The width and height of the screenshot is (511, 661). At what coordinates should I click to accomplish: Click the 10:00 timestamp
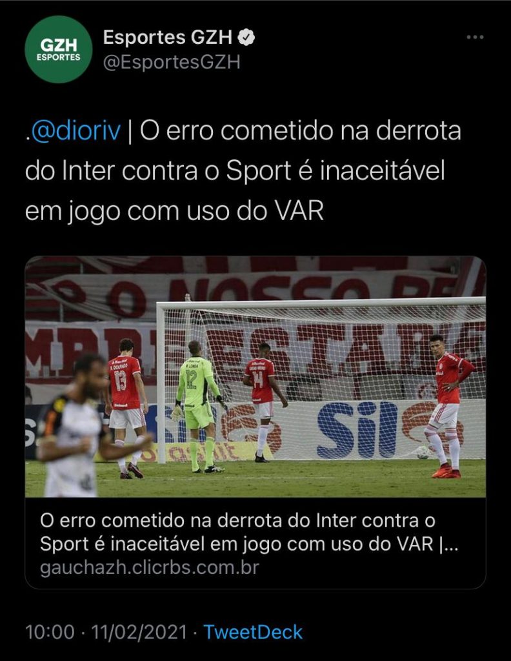50,633
